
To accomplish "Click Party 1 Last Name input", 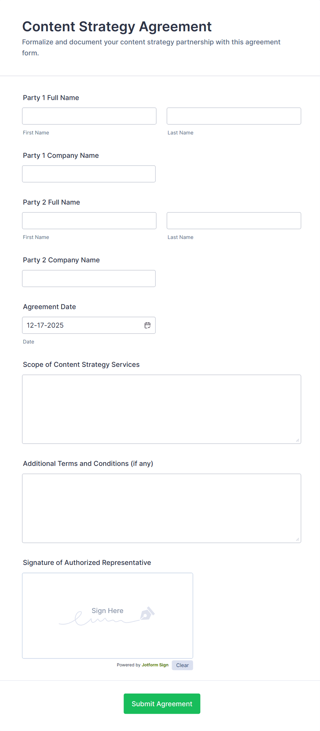I will pyautogui.click(x=234, y=116).
